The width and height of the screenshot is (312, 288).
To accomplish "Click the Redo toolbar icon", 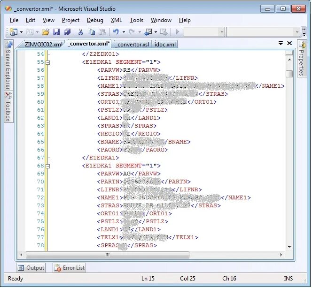I will (x=132, y=32).
